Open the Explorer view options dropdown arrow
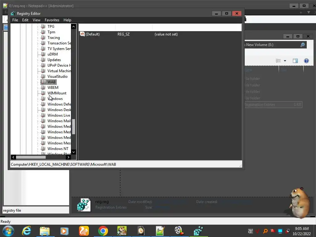Viewport: 316px width, 237px height. (285, 61)
